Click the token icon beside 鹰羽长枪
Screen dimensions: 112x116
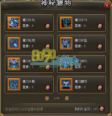click(x=48, y=26)
